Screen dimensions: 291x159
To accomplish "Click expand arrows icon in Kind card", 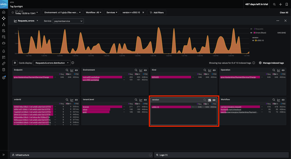I will 214,70.
